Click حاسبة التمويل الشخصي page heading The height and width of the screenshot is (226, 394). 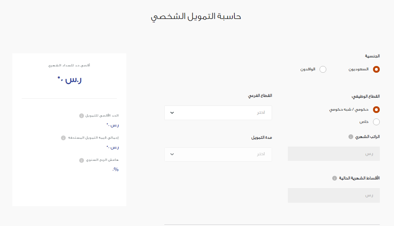point(196,17)
